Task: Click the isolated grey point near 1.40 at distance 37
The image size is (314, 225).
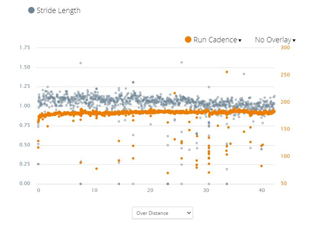Action: [x=244, y=74]
